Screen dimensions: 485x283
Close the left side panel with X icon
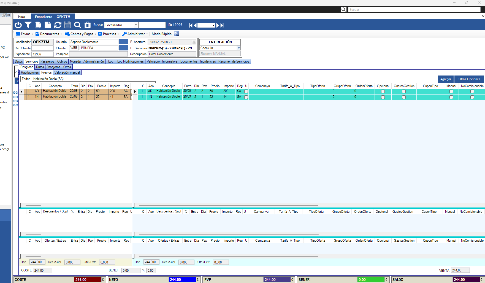[9, 15]
